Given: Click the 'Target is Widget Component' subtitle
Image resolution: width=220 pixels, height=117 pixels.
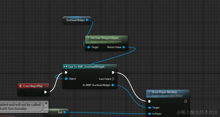Looking at the screenshot, I should coord(106,41).
